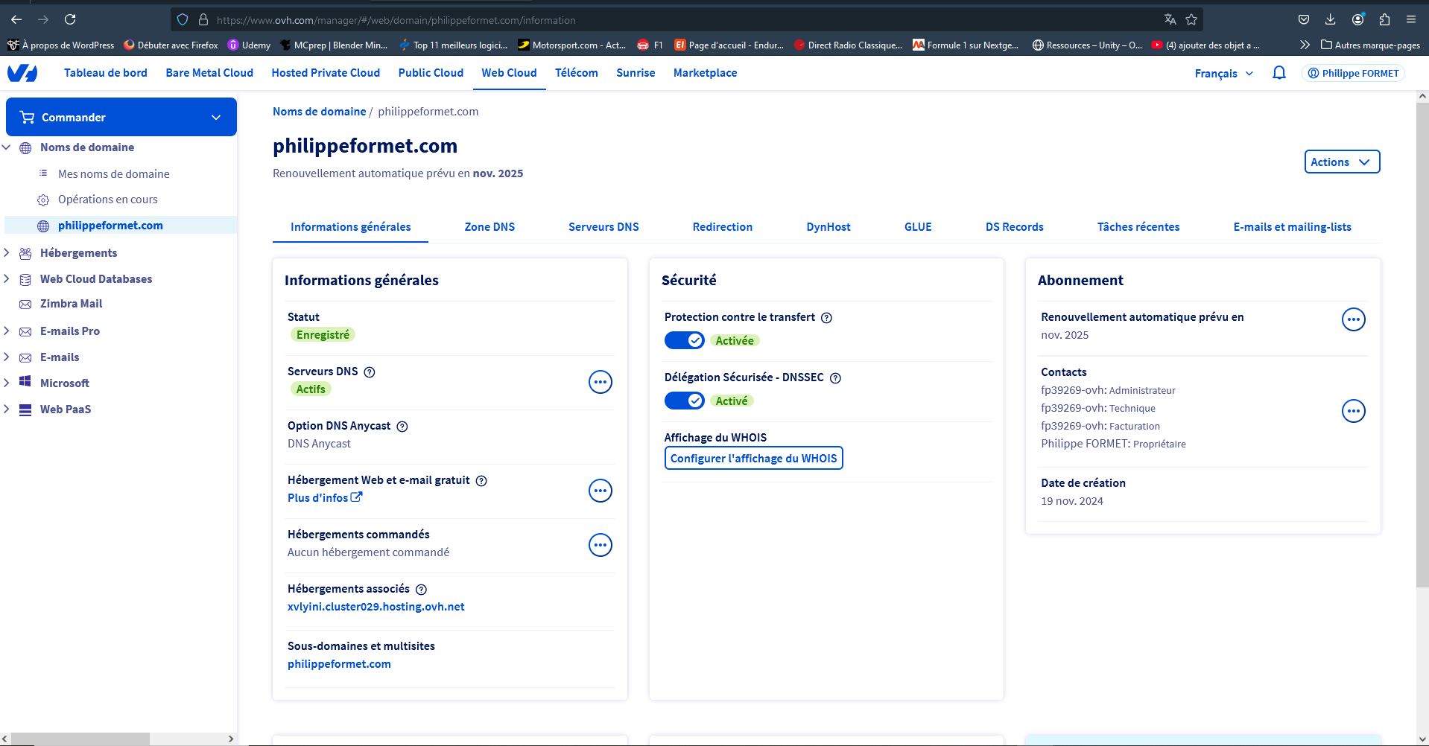Open Hébergements commandés more-options menu
The image size is (1429, 746).
pyautogui.click(x=600, y=545)
